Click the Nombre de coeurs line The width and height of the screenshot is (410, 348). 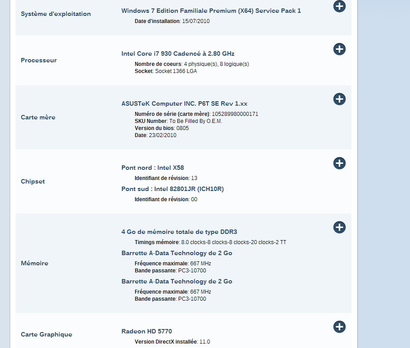[191, 64]
